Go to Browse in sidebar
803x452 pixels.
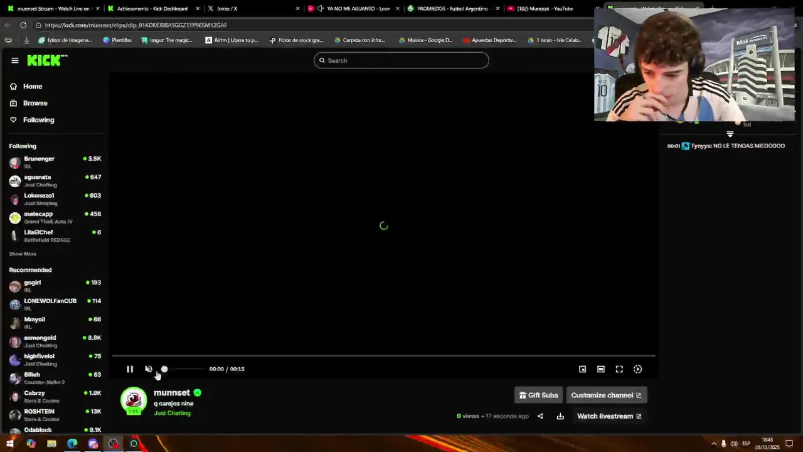[35, 103]
